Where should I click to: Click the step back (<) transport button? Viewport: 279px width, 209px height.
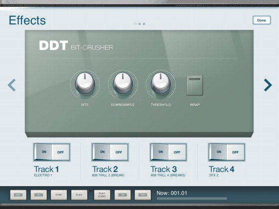tap(39, 195)
